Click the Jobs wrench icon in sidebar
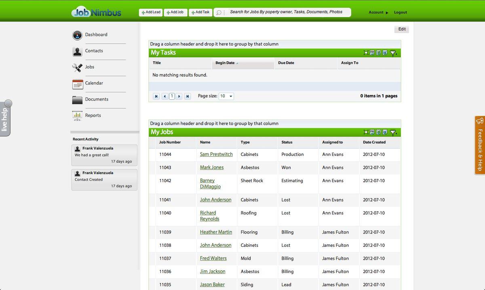 coord(77,67)
